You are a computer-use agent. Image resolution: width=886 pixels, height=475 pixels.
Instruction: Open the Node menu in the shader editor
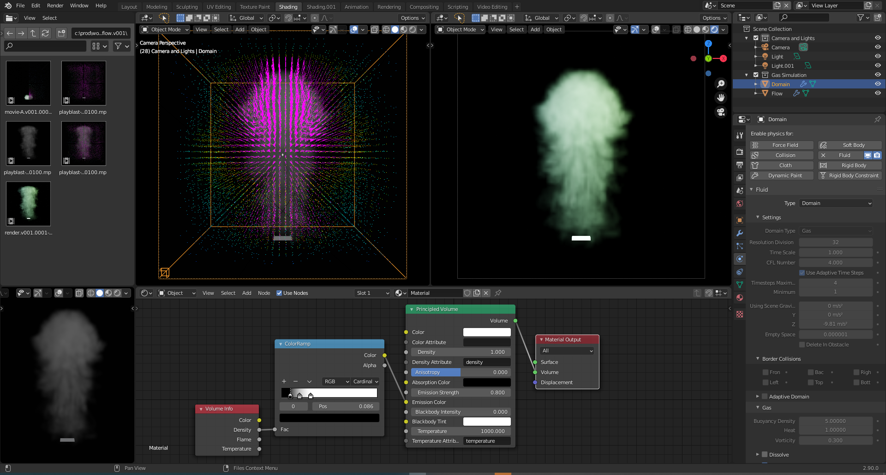click(x=264, y=293)
